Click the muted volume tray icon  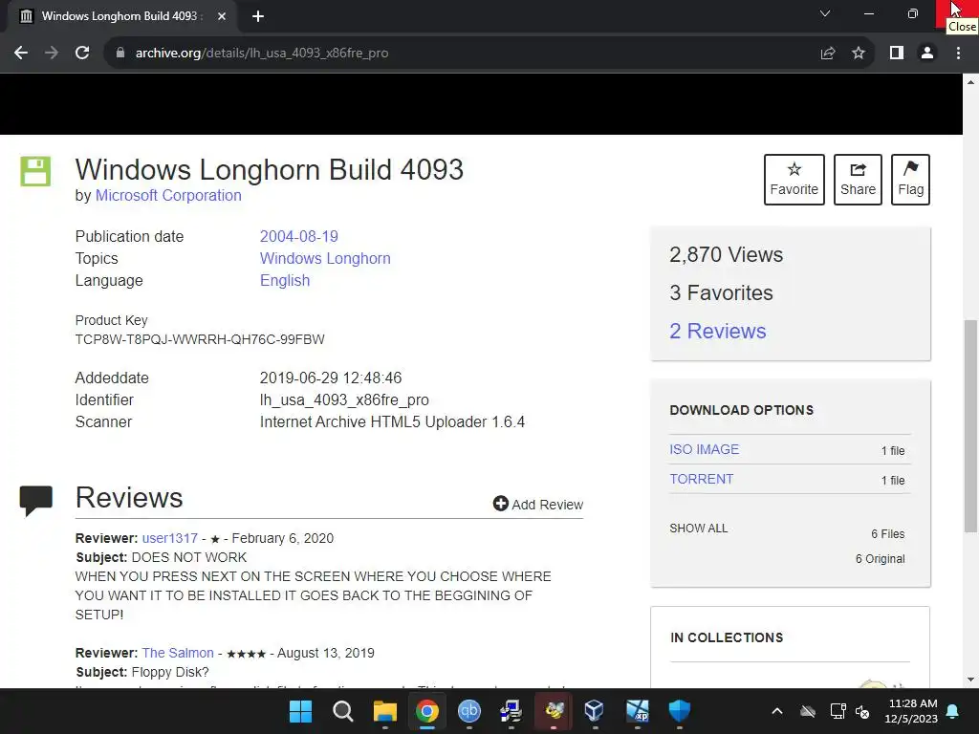863,711
